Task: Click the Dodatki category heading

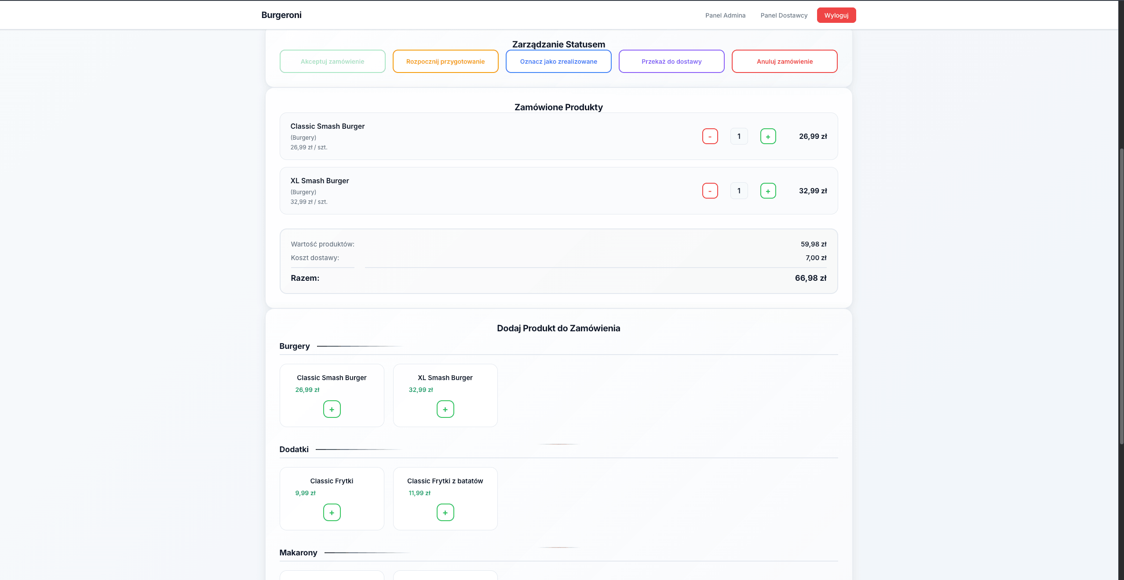Action: 294,449
